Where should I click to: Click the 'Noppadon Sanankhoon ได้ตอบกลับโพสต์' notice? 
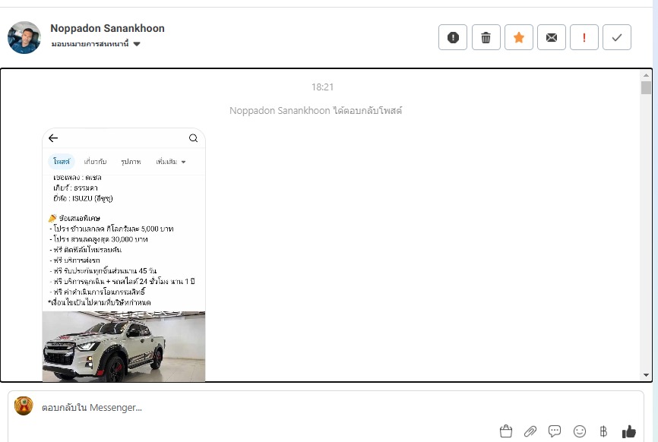coord(315,111)
